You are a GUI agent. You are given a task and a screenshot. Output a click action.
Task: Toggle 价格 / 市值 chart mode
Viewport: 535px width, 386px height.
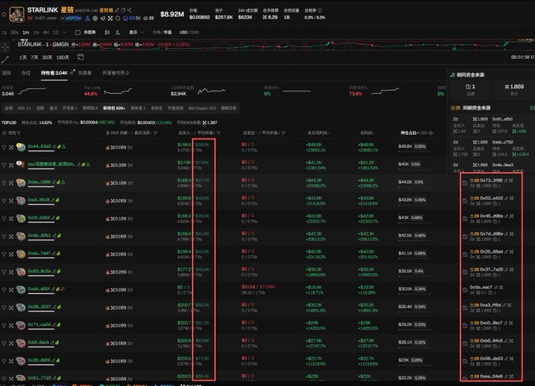[162, 32]
